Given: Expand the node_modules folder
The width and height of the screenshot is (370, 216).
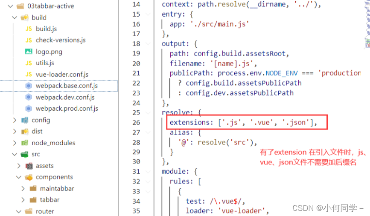Looking at the screenshot, I should pos(15,143).
